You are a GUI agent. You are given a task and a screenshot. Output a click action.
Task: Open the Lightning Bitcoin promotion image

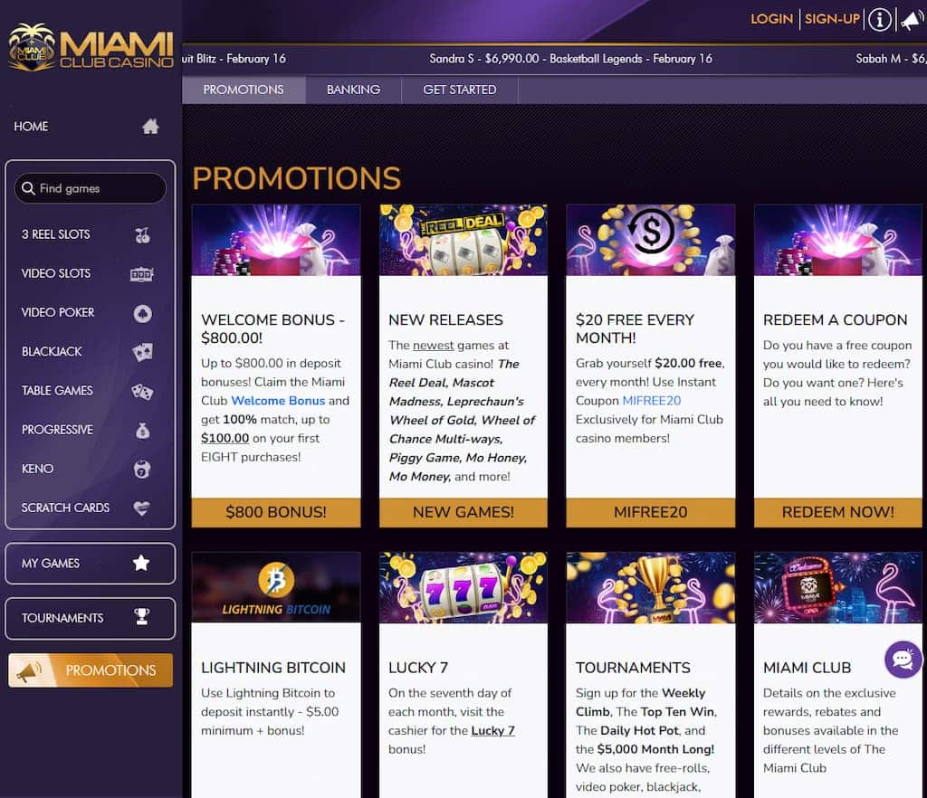[276, 588]
